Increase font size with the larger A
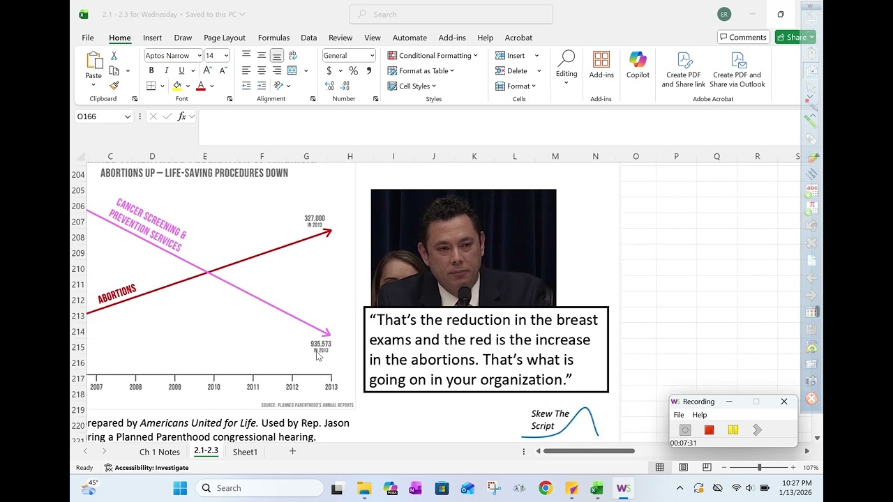This screenshot has height=502, width=893. pos(207,70)
